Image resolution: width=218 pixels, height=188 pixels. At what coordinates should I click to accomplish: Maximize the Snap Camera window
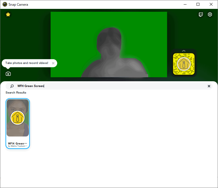click(198, 5)
